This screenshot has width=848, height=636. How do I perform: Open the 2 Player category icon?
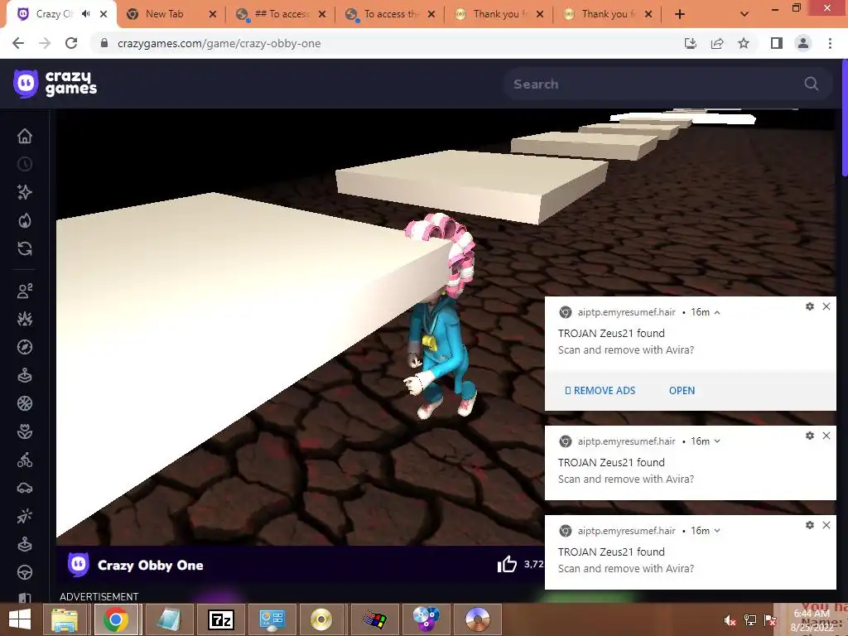25,291
